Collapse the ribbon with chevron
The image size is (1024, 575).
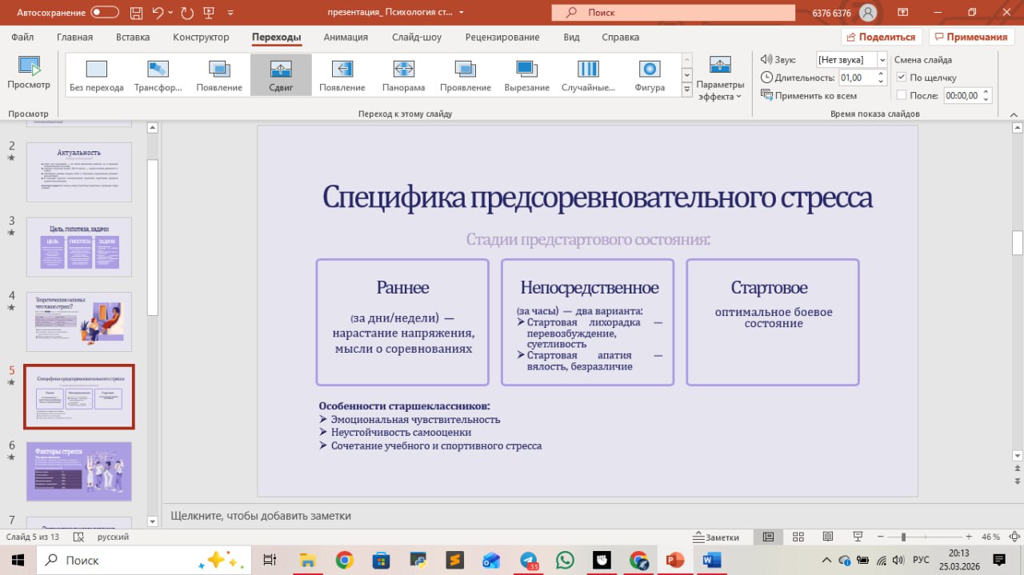[1014, 114]
